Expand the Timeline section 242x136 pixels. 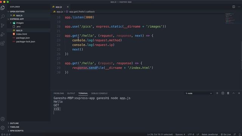14,127
